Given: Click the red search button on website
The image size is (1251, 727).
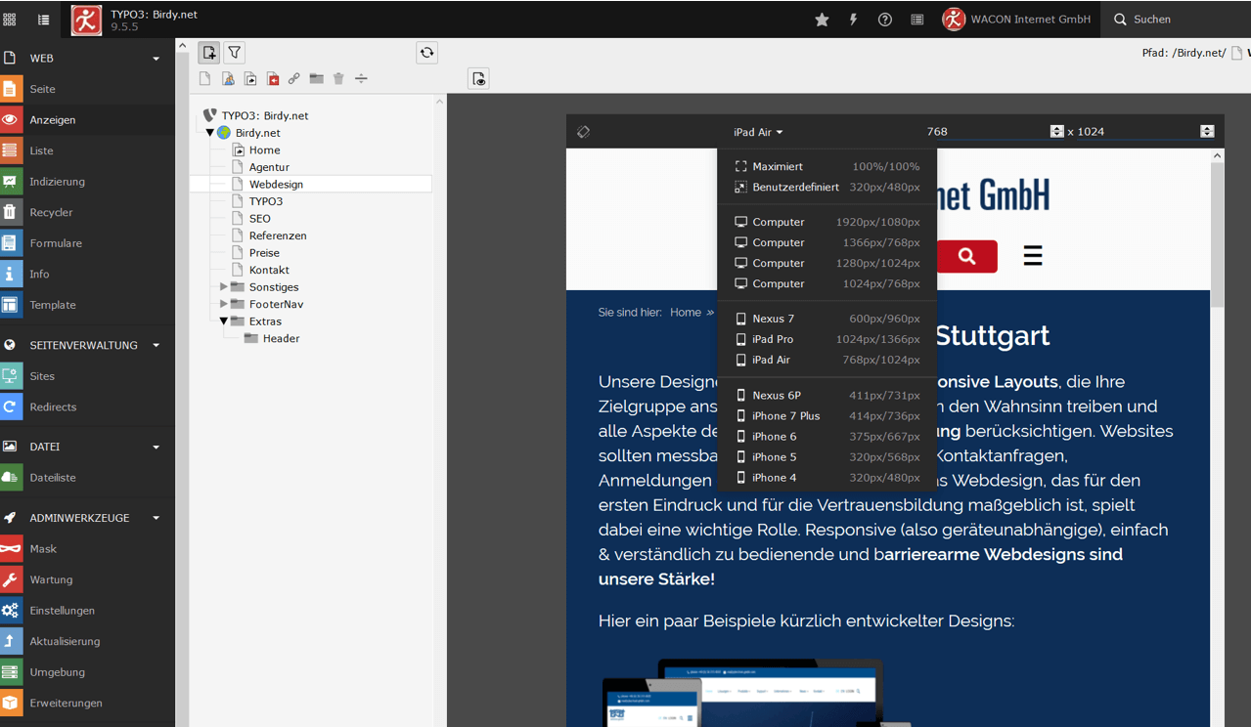Looking at the screenshot, I should click(966, 256).
